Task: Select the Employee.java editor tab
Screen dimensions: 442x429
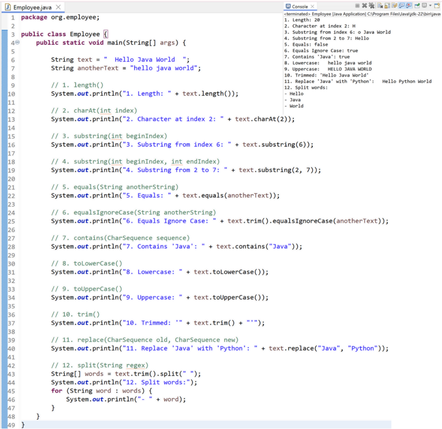Action: pyautogui.click(x=32, y=7)
